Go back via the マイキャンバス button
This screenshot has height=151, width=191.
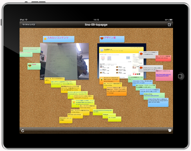pyautogui.click(x=29, y=25)
